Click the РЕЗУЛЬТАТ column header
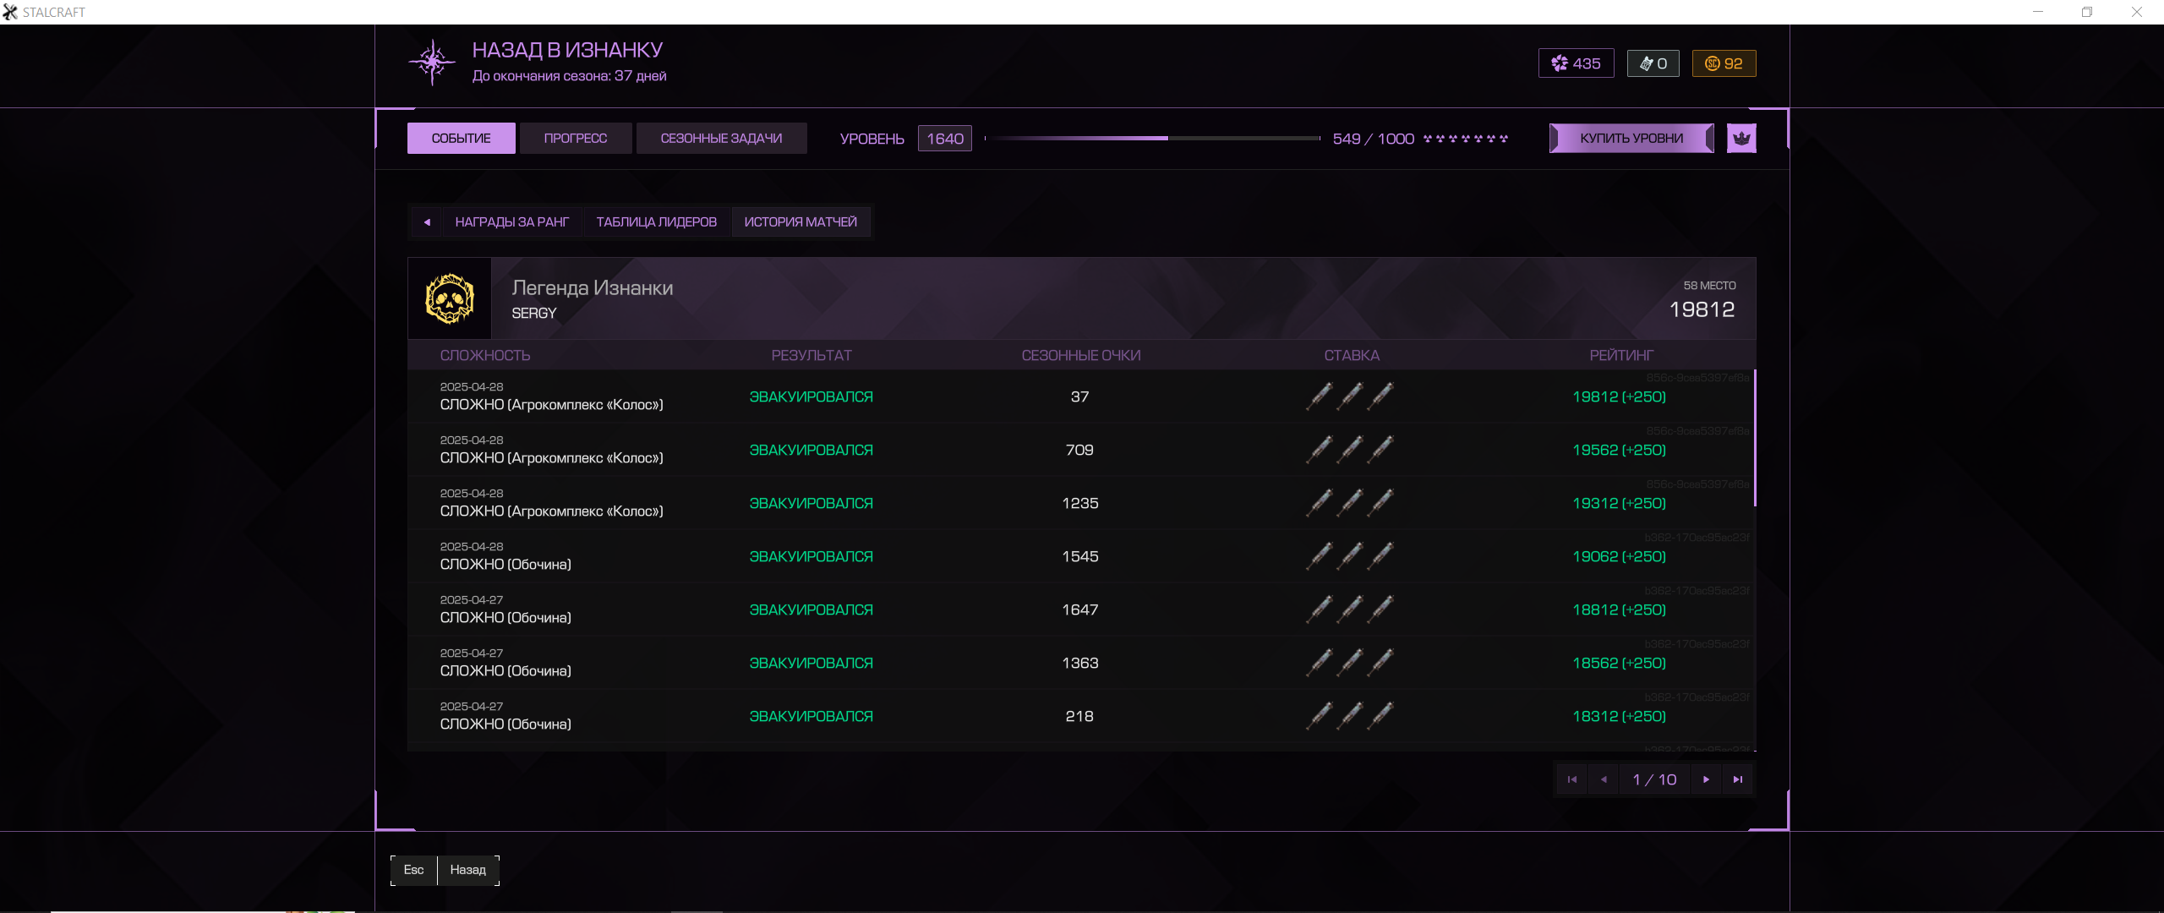The height and width of the screenshot is (913, 2164). point(811,355)
